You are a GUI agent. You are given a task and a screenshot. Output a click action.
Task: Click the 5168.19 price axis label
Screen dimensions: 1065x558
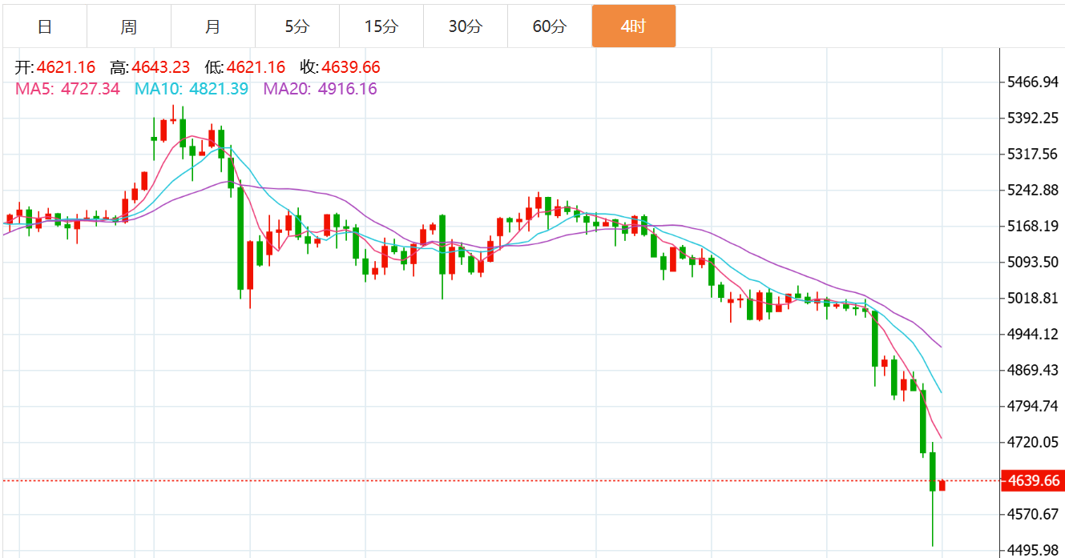[x=1033, y=227]
